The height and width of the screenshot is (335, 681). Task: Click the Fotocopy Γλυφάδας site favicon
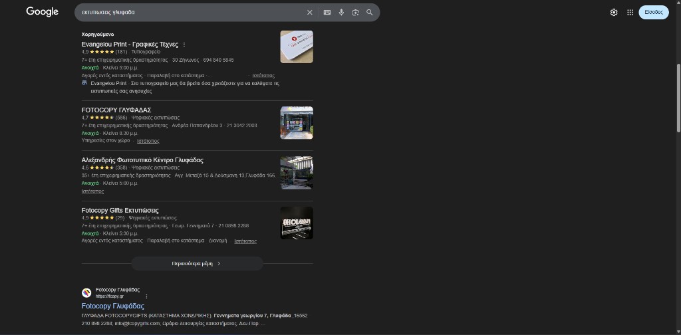pyautogui.click(x=86, y=293)
